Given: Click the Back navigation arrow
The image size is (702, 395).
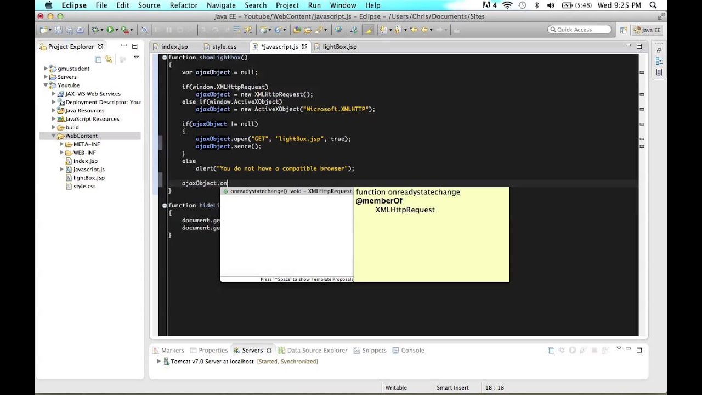Looking at the screenshot, I should click(x=424, y=30).
